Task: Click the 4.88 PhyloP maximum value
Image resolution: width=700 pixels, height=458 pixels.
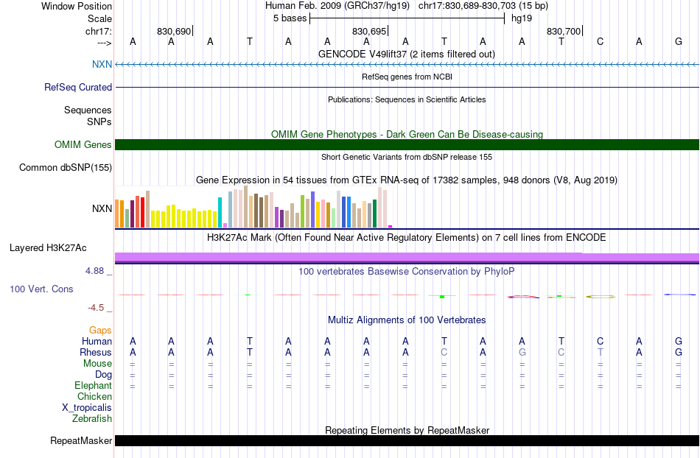Action: pyautogui.click(x=94, y=271)
